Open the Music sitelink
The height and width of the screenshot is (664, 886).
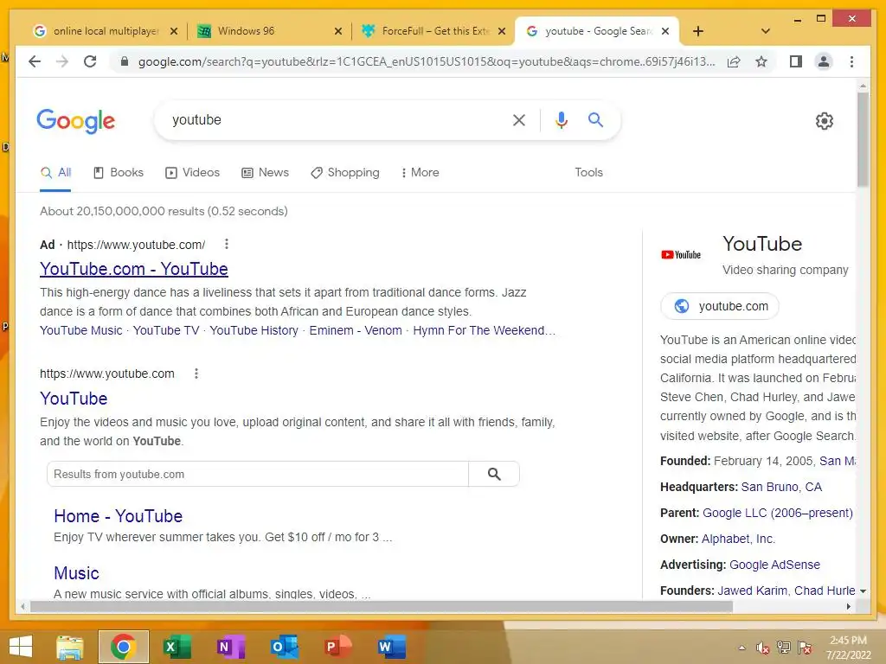(76, 573)
